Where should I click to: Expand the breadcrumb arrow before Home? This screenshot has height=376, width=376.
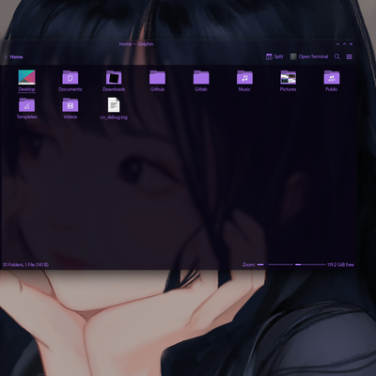click(6, 57)
